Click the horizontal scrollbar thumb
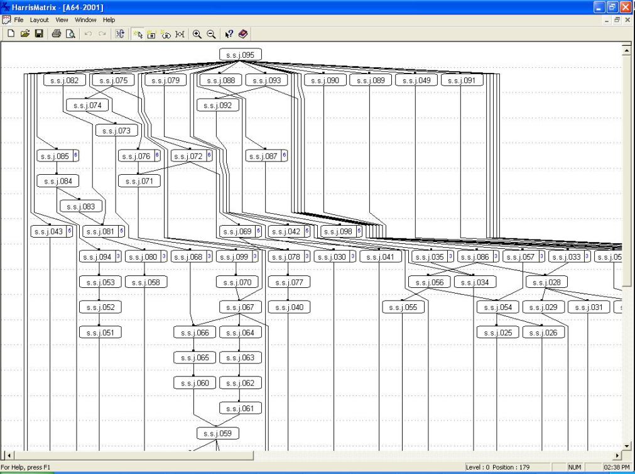This screenshot has height=474, width=635. [x=132, y=455]
